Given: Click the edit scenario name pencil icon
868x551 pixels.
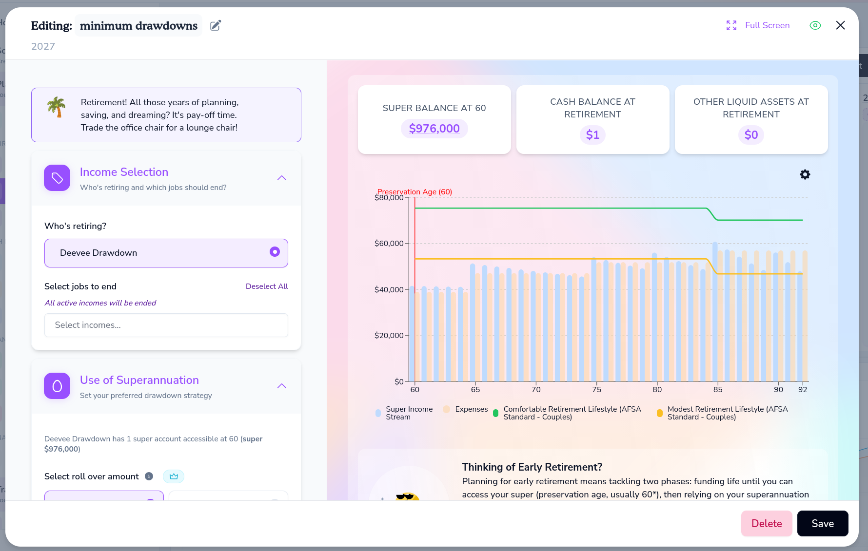Looking at the screenshot, I should coord(216,26).
